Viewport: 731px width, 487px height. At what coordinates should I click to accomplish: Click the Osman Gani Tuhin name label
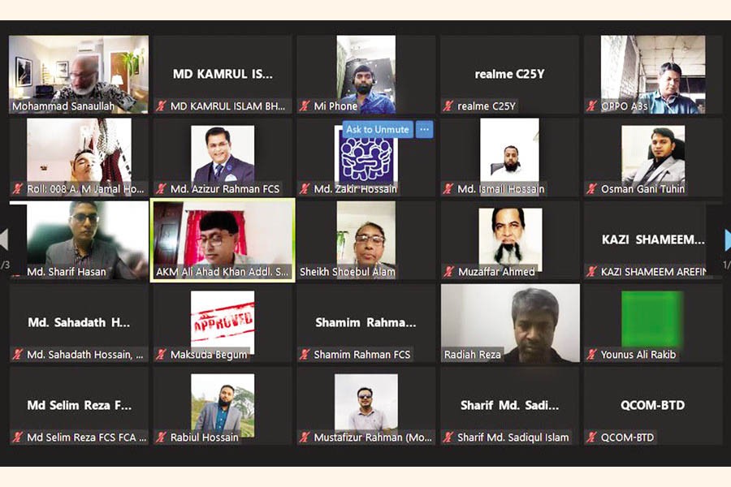(642, 189)
